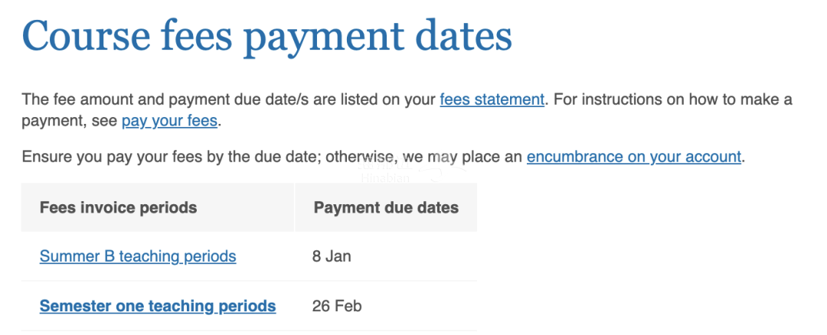Open Summer B teaching periods link
Screen dimensions: 827x335
pyautogui.click(x=138, y=256)
